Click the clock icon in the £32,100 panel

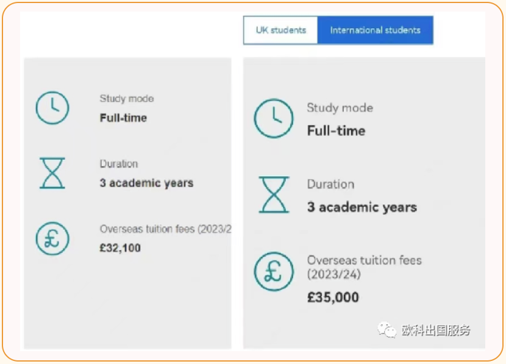point(52,109)
